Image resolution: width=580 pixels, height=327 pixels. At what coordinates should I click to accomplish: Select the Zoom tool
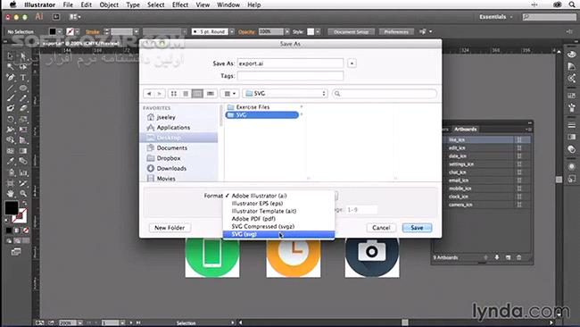click(x=23, y=193)
